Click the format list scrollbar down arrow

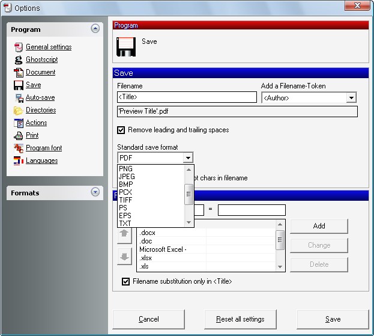coord(189,222)
